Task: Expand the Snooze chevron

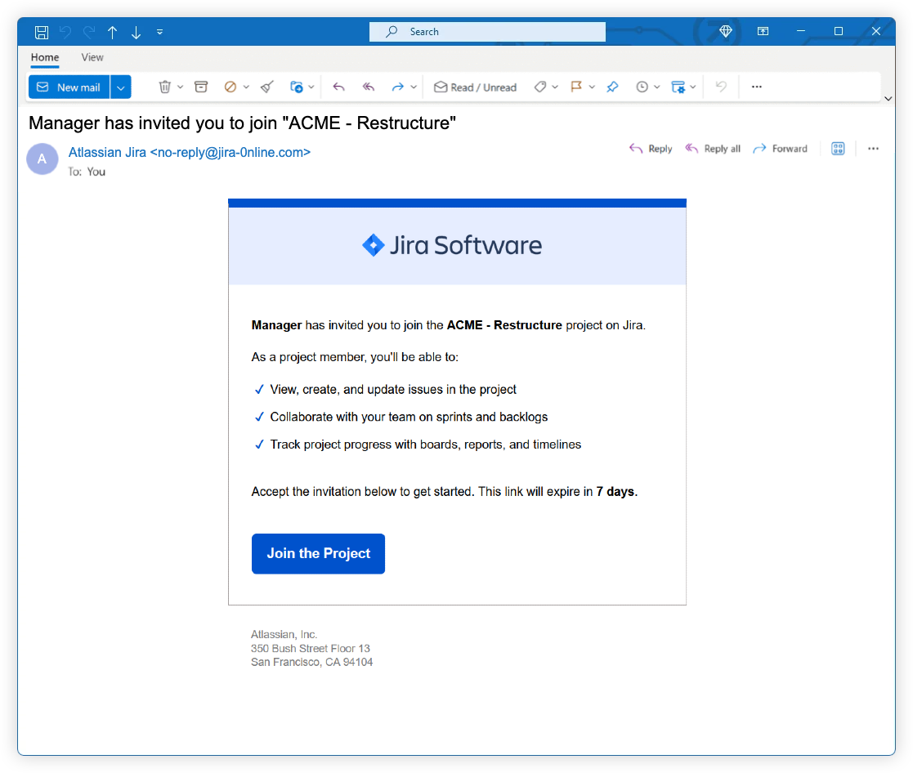Action: coord(657,87)
